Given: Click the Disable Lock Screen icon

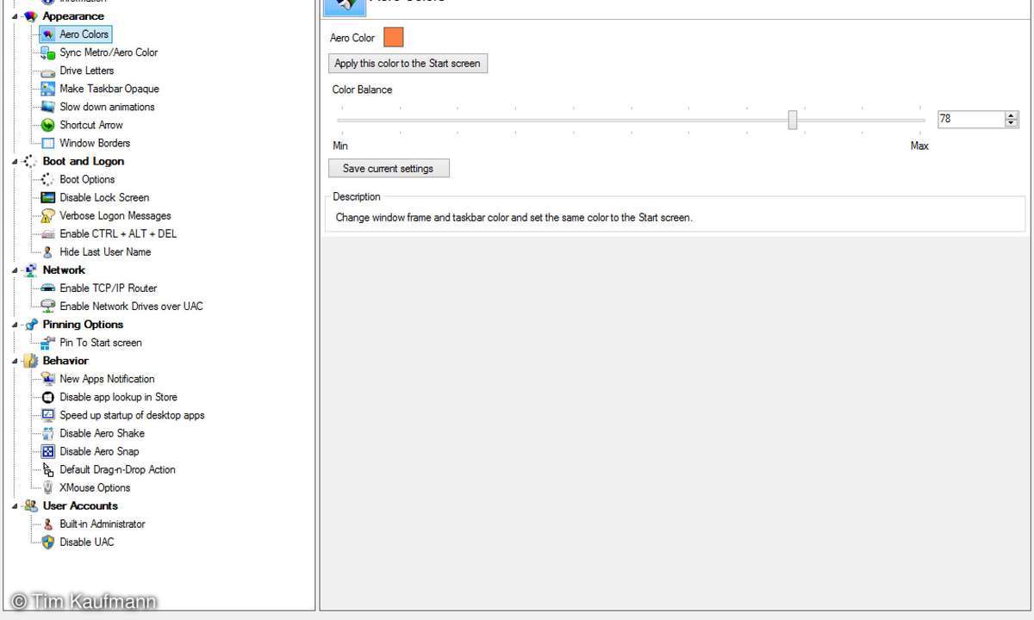Looking at the screenshot, I should pos(48,197).
